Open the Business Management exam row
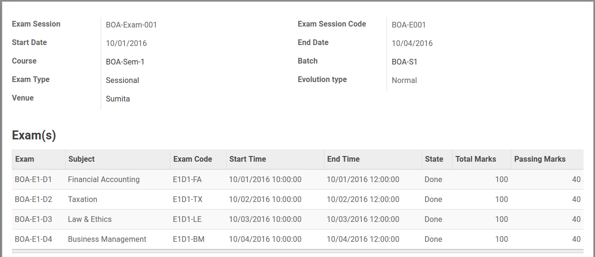The height and width of the screenshot is (257, 595). coord(297,239)
